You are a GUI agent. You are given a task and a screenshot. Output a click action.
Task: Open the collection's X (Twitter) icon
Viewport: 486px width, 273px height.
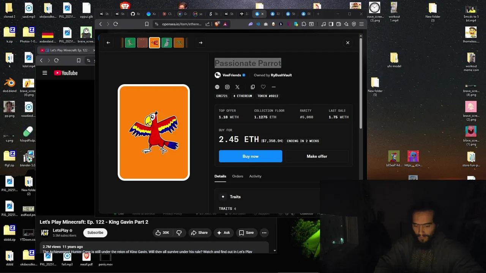pyautogui.click(x=237, y=87)
